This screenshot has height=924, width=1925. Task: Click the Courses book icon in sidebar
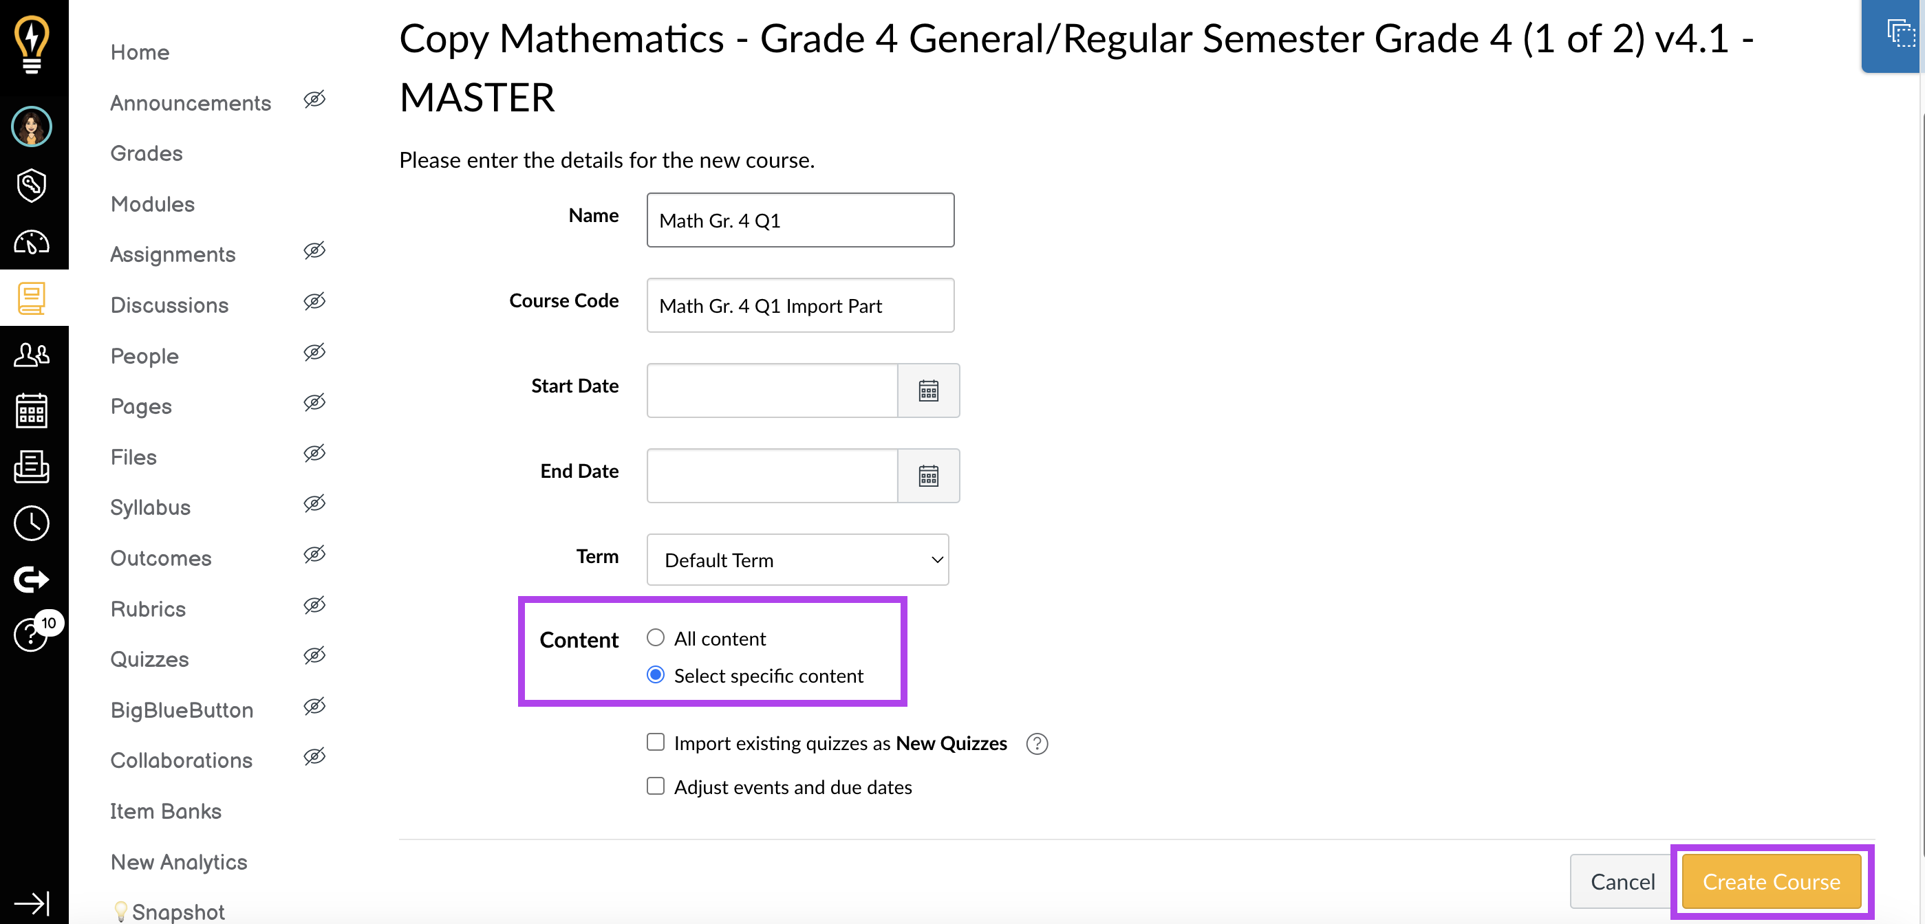32,299
